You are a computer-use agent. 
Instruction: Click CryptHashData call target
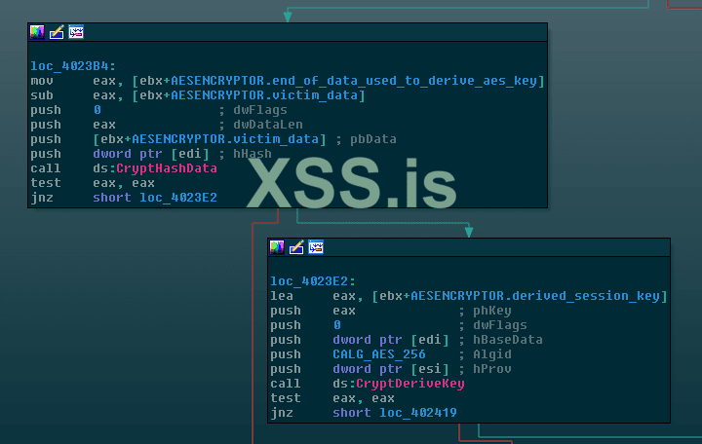tap(167, 168)
